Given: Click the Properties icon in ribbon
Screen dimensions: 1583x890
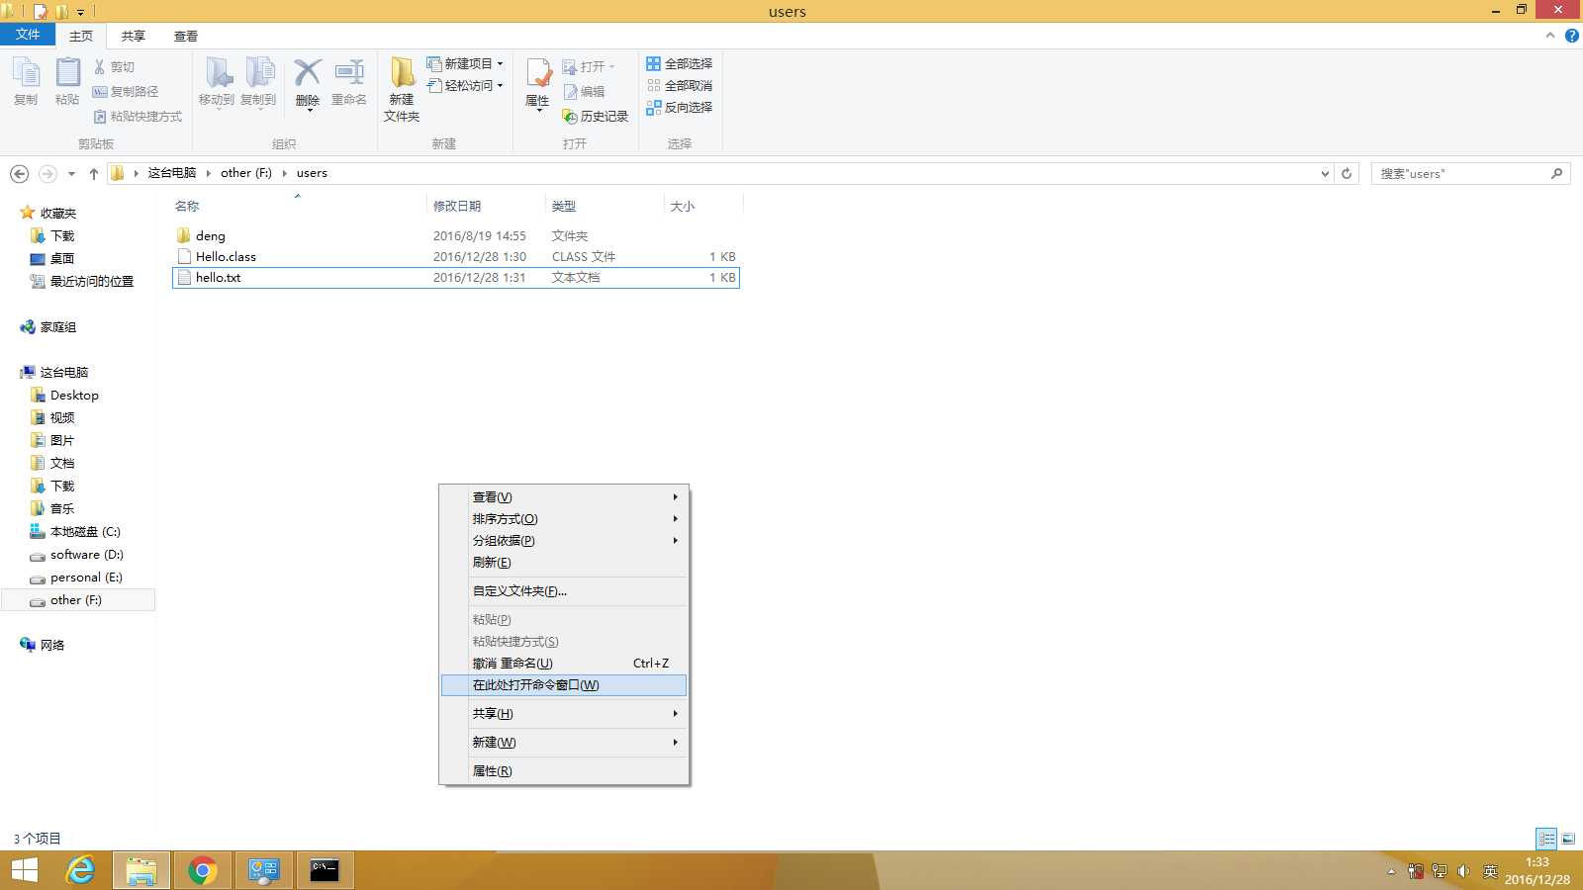Looking at the screenshot, I should click(x=537, y=84).
